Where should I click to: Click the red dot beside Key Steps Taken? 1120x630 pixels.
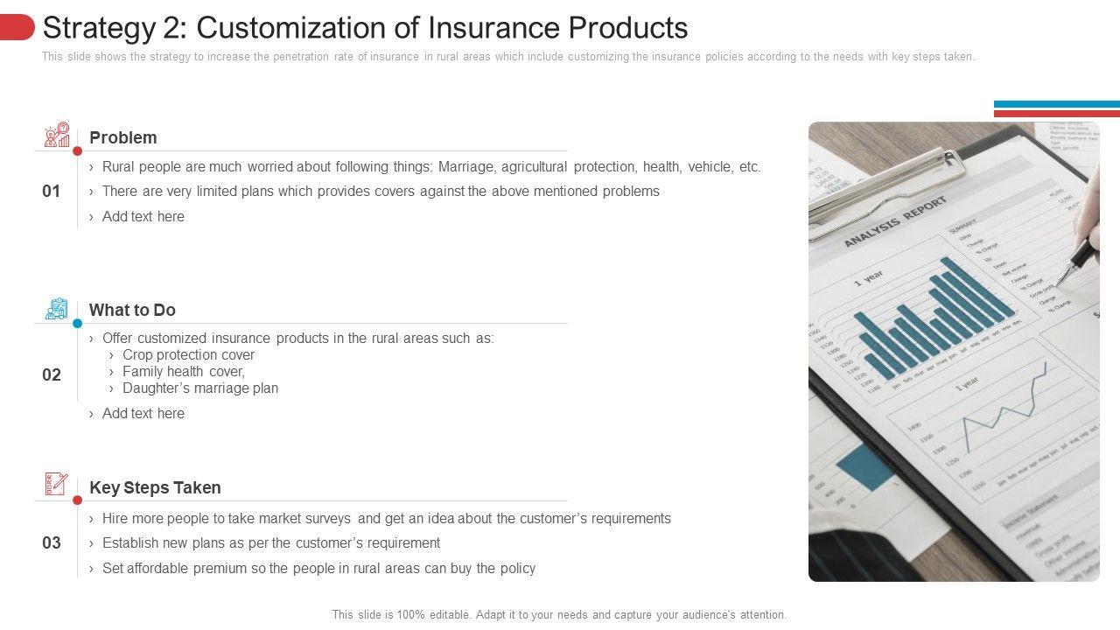78,500
